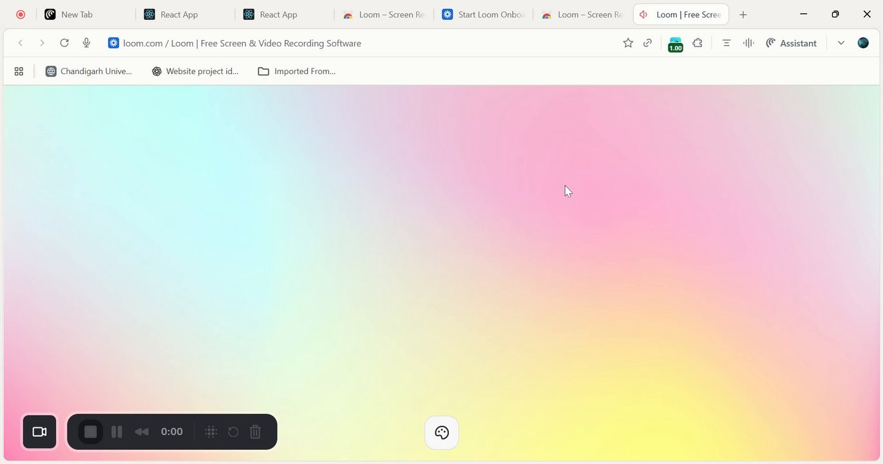Expand the Imported From... bookmarks folder

pos(297,72)
